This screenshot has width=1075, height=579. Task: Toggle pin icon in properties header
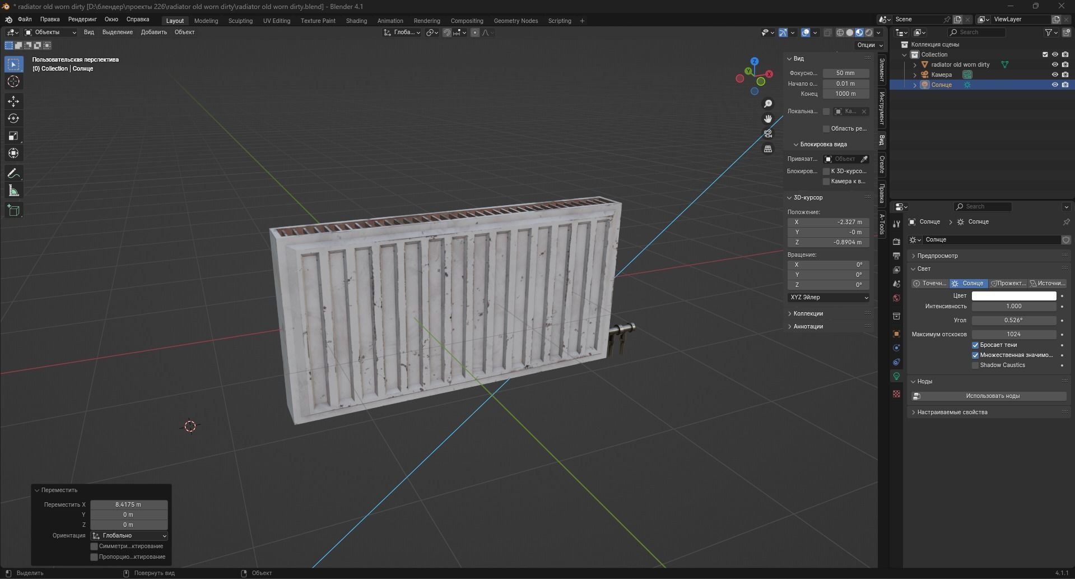tap(1066, 222)
